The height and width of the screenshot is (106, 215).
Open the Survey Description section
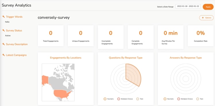coord(17,44)
